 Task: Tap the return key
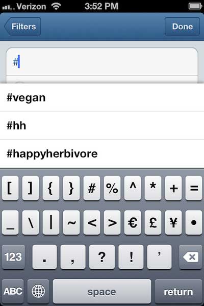pyautogui.click(x=178, y=291)
